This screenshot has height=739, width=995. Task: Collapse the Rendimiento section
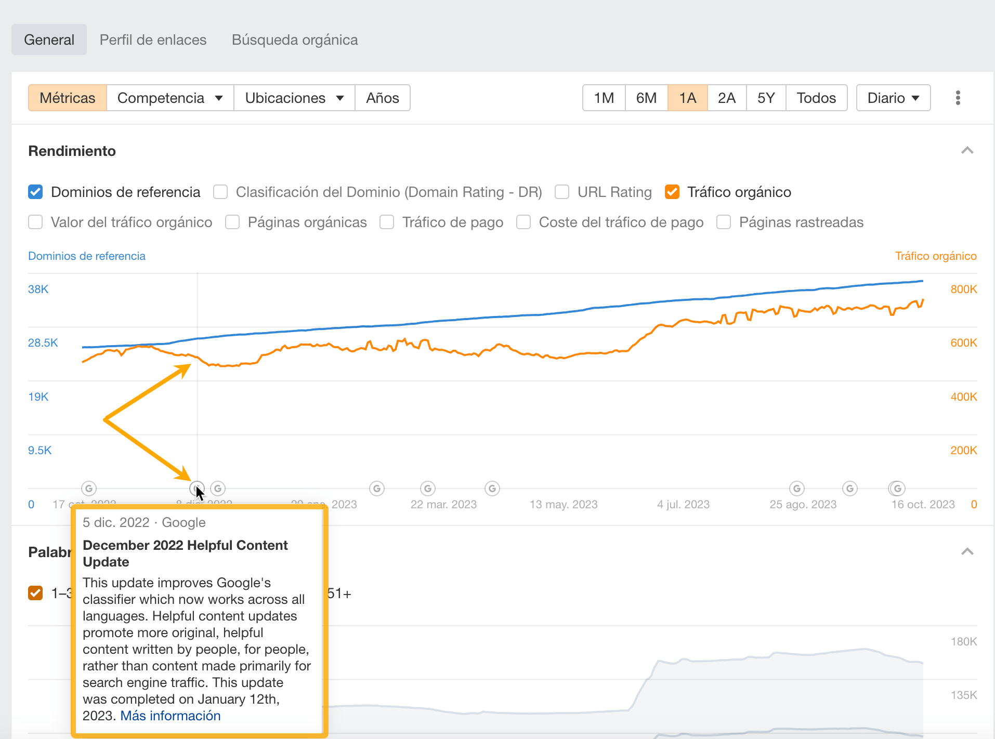coord(967,151)
